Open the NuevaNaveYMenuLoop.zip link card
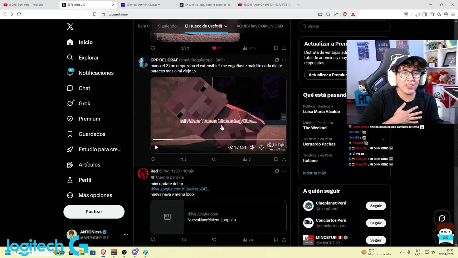The width and height of the screenshot is (458, 258). [x=218, y=217]
